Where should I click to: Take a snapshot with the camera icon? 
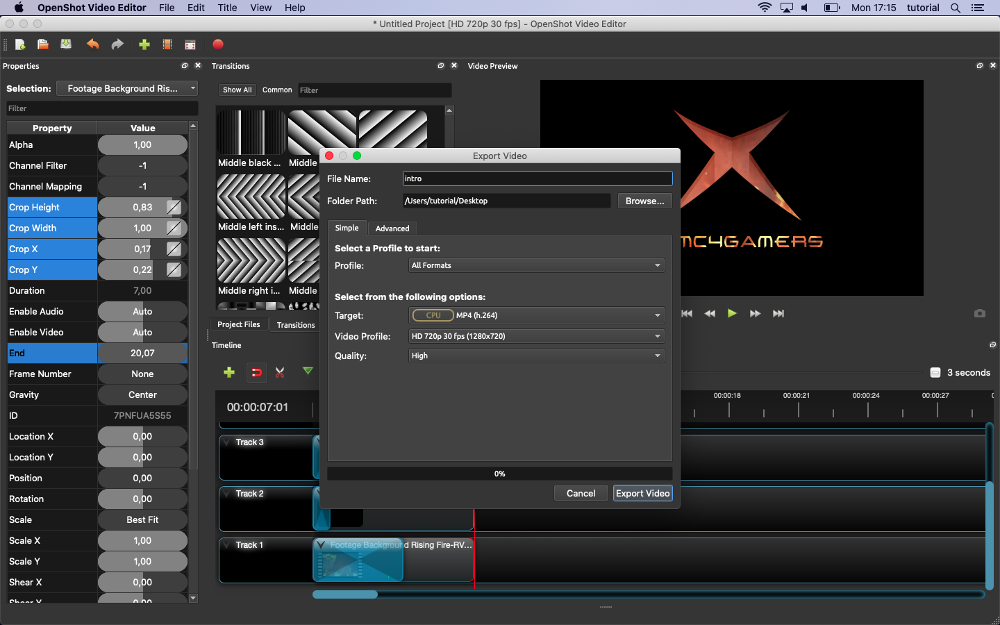(979, 314)
